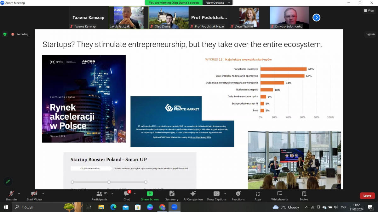Click the screen sharing notification banner

pos(174,3)
